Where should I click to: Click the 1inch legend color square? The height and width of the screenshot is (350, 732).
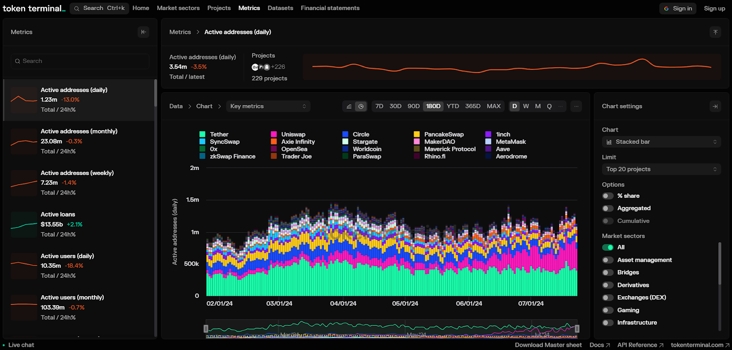coord(488,134)
